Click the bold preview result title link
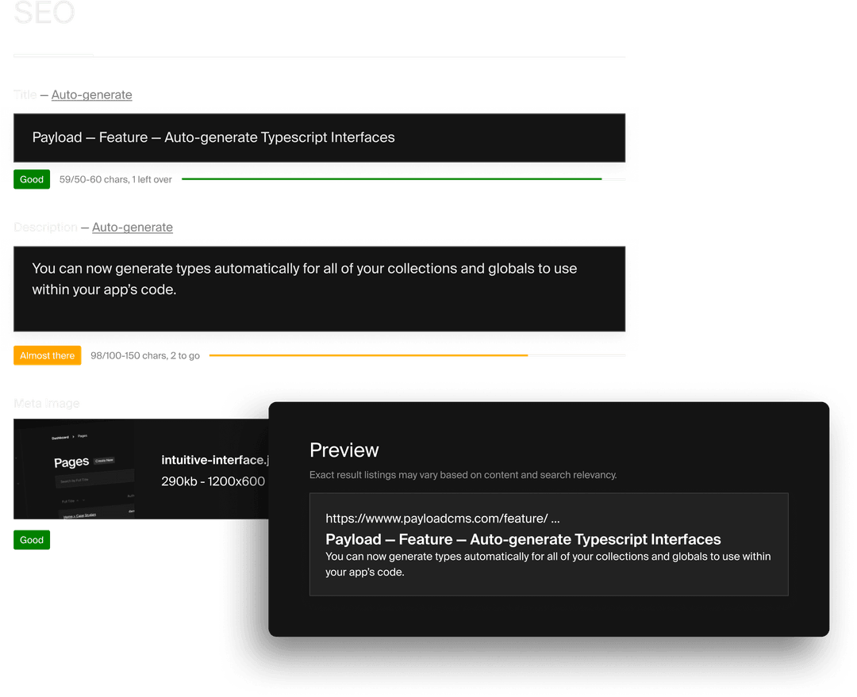This screenshot has width=857, height=697. coord(522,539)
